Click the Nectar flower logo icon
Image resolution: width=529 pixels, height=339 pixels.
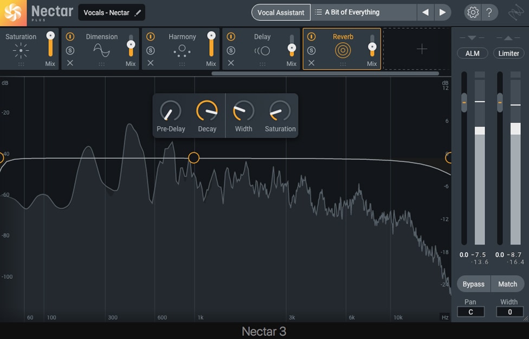coord(13,13)
